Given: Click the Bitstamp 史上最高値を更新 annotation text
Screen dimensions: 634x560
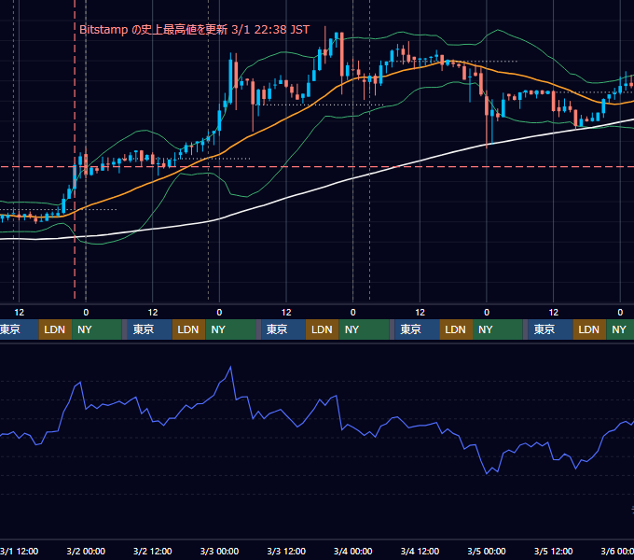Looking at the screenshot, I should (x=195, y=30).
